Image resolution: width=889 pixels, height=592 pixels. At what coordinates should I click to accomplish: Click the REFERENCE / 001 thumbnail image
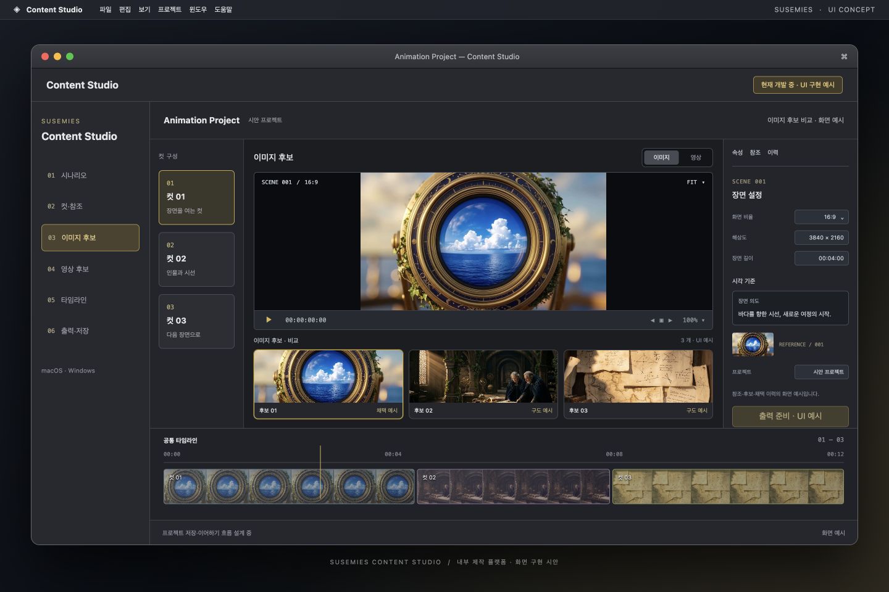coord(753,344)
